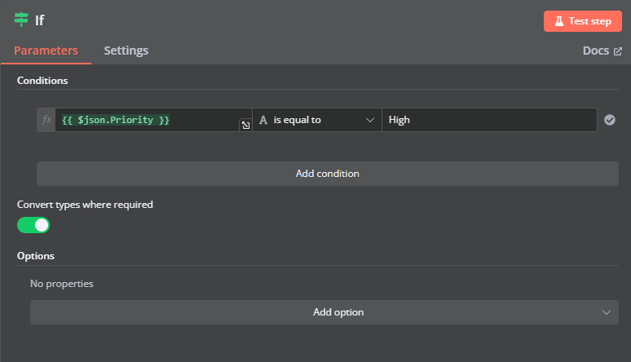Image resolution: width=631 pixels, height=362 pixels.
Task: Switch to the Settings tab
Action: pos(126,51)
